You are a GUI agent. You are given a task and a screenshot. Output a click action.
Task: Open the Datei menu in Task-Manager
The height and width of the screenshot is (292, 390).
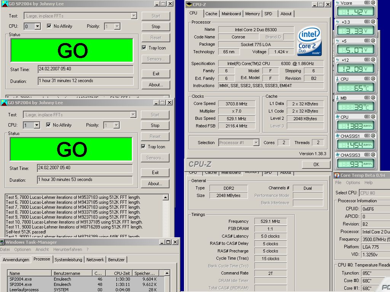5,249
